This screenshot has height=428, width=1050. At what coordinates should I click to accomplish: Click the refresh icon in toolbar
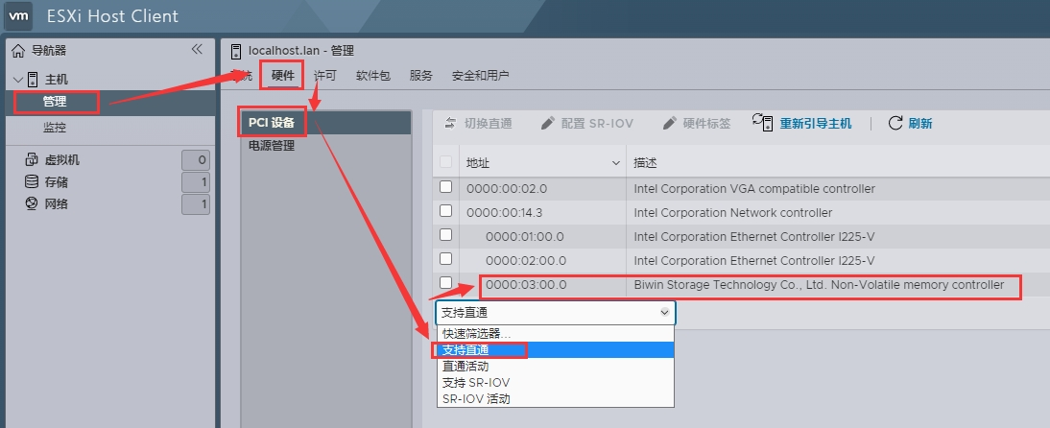point(895,123)
